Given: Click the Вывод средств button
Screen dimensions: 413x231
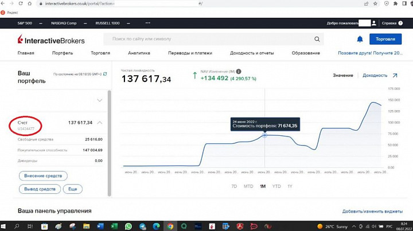Looking at the screenshot, I should coord(40,189).
